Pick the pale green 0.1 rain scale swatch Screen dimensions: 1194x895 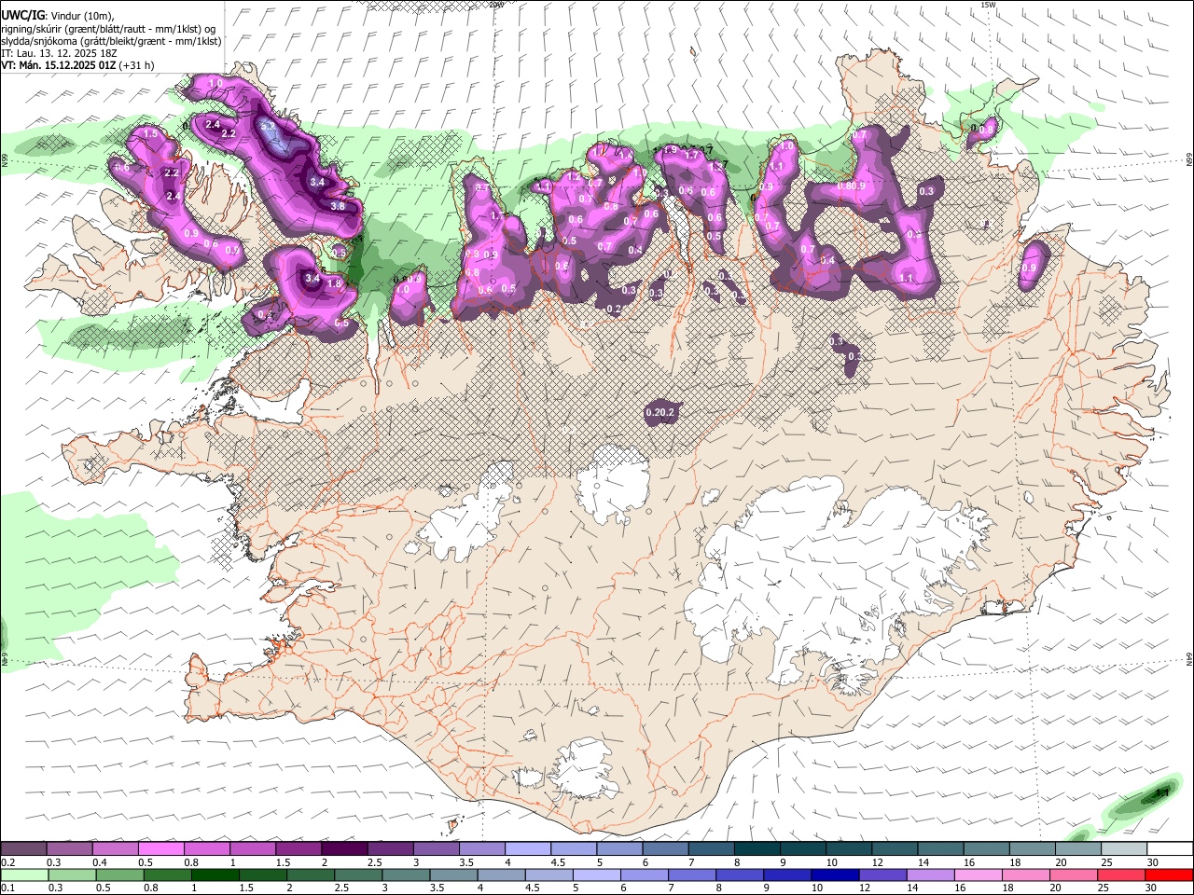point(23,875)
